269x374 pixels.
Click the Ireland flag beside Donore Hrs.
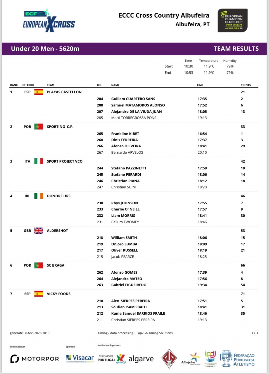pyautogui.click(x=39, y=196)
